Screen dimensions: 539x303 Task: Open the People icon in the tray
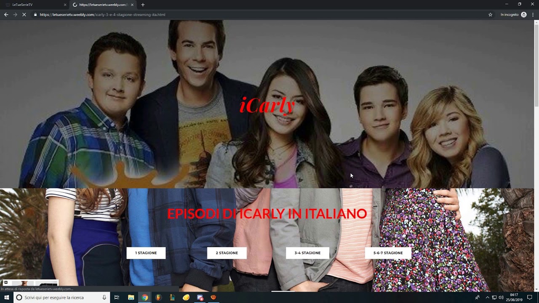tap(477, 298)
